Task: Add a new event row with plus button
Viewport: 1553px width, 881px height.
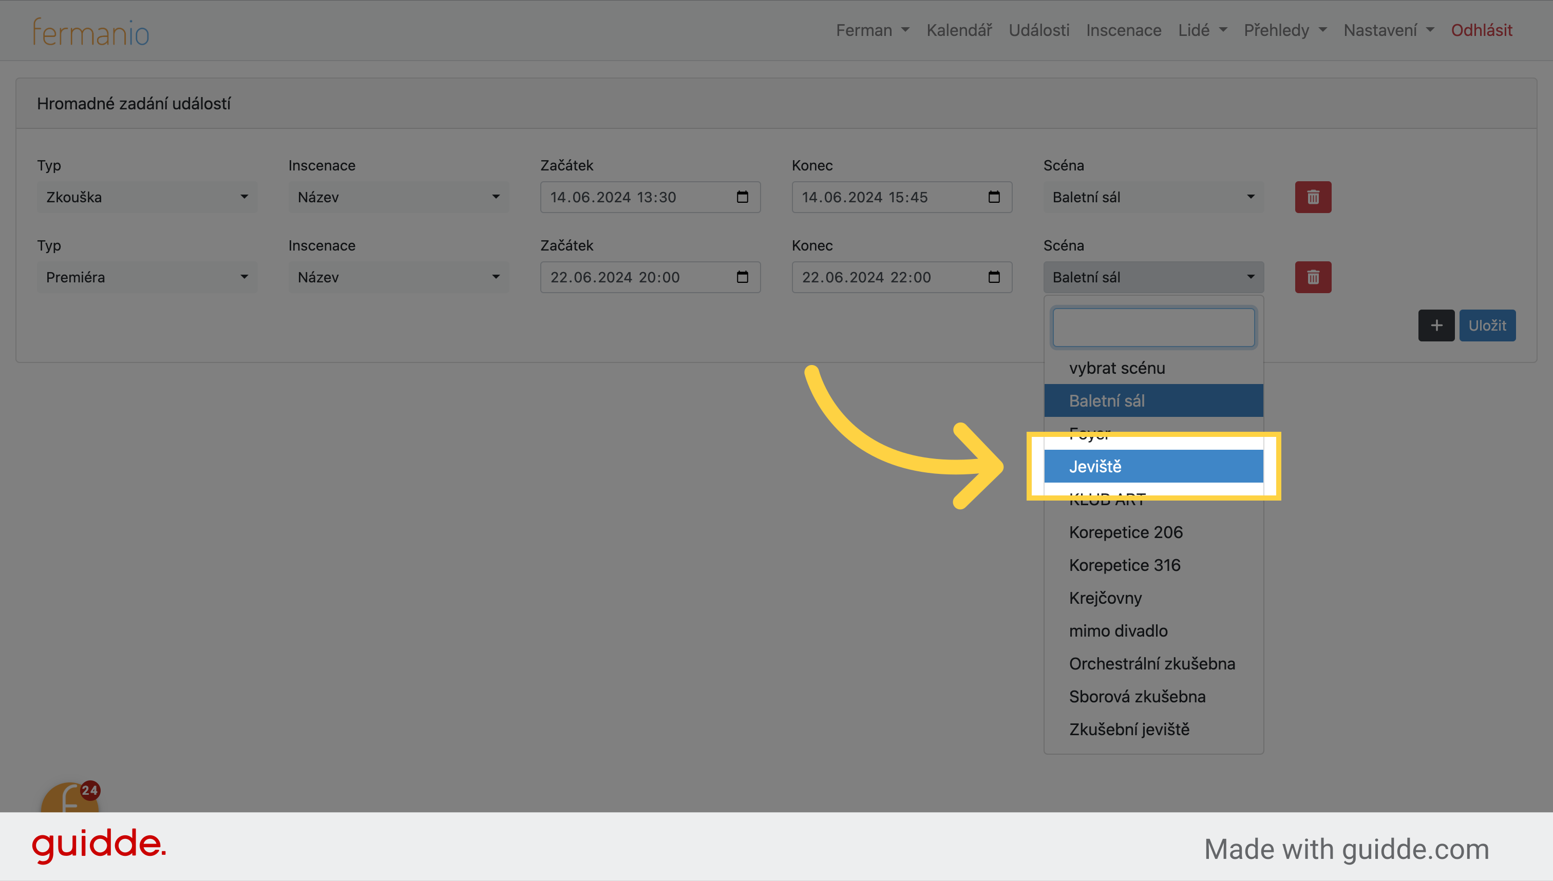Action: click(x=1436, y=325)
